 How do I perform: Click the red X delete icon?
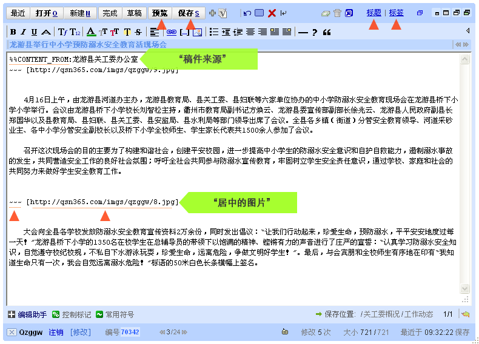coord(272,13)
